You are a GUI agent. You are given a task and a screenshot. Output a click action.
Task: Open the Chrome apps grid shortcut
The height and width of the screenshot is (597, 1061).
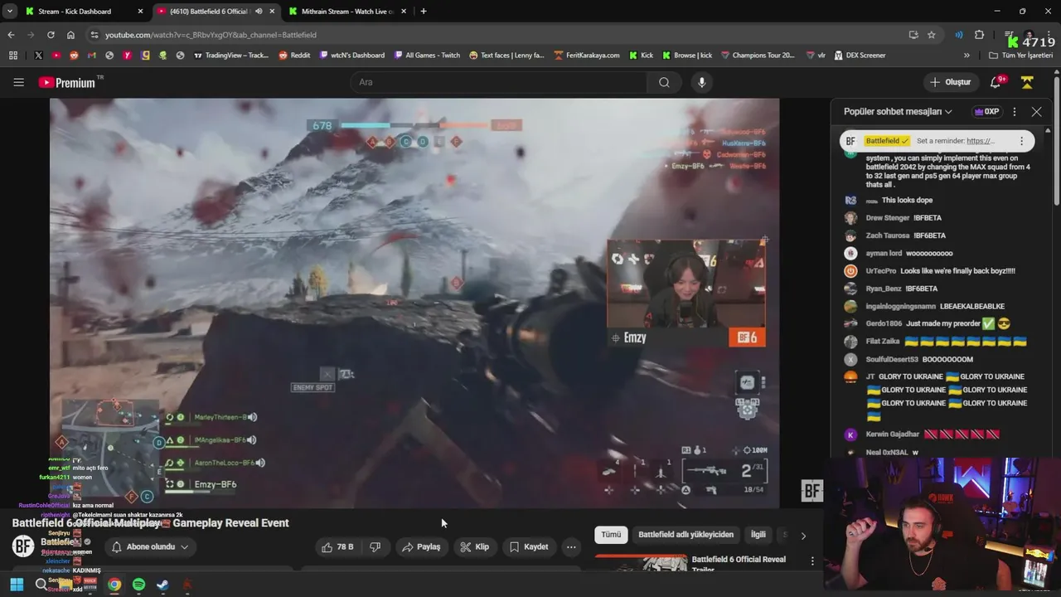coord(12,56)
